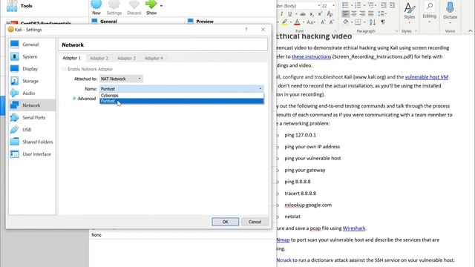This screenshot has height=267, width=475.
Task: Open the Shared Folders settings category
Action: (x=38, y=142)
